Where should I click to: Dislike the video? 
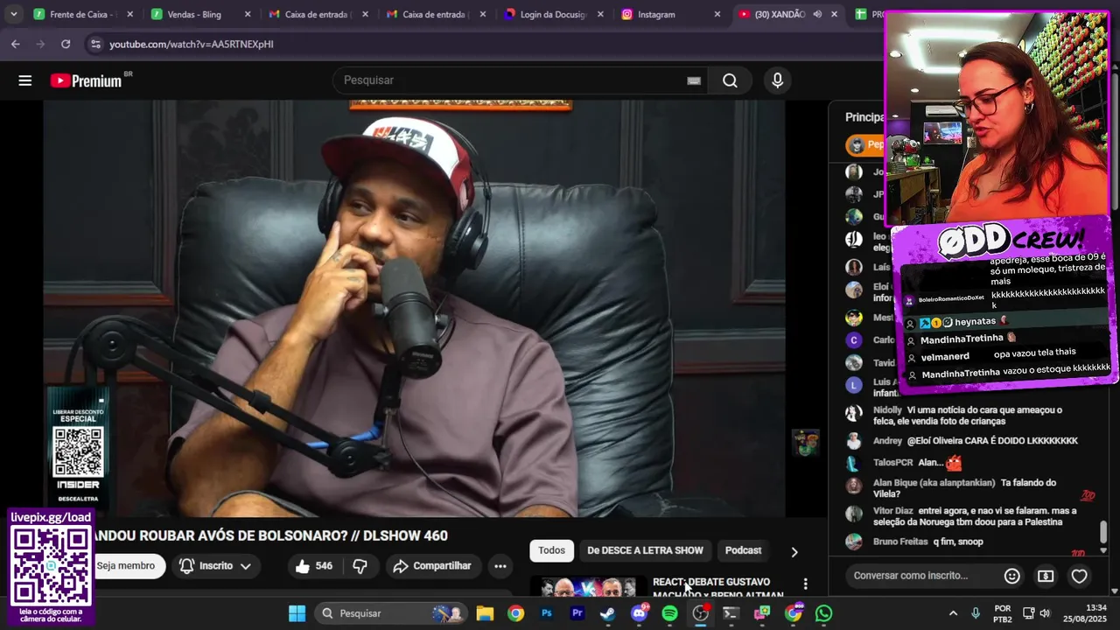[360, 566]
